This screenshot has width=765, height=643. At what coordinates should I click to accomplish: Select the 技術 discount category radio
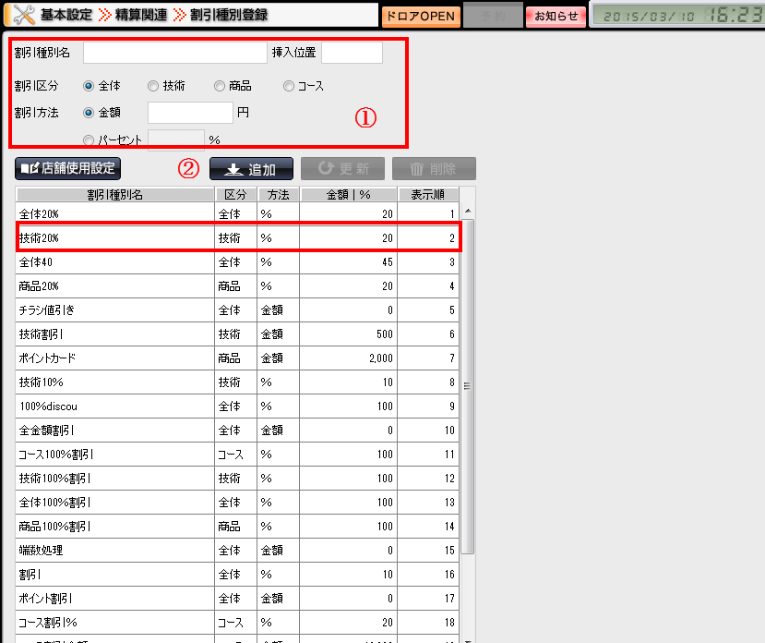coord(153,86)
